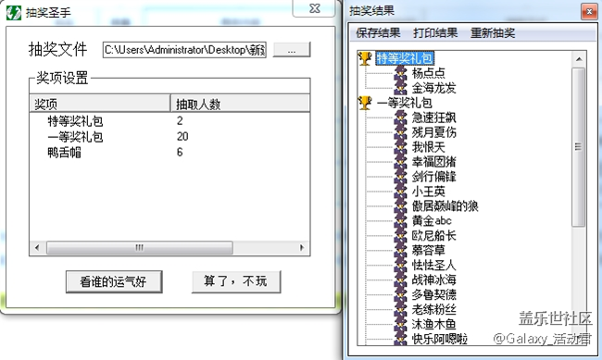This screenshot has width=602, height=360.
Task: Select winner 黄金abc in results tree
Action: point(432,220)
